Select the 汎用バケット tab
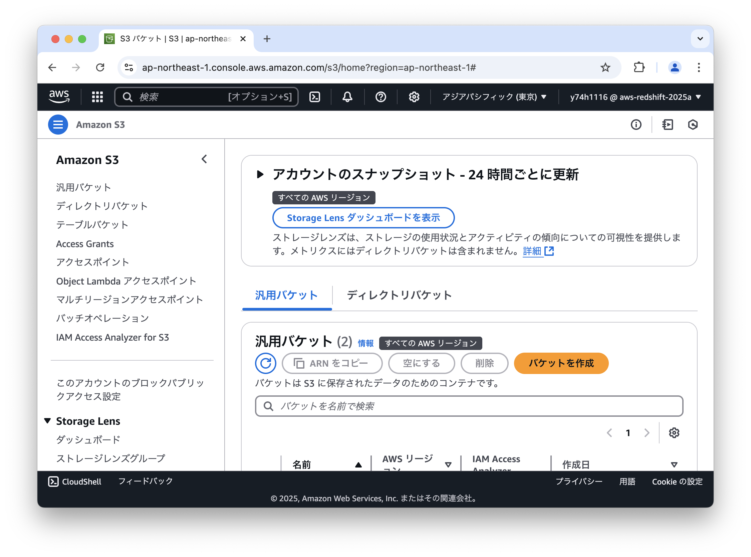Viewport: 751px width, 557px height. tap(286, 295)
